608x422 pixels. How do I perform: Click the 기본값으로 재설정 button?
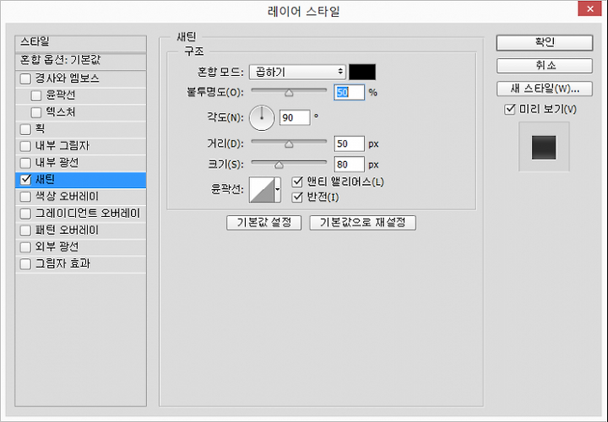tap(362, 223)
